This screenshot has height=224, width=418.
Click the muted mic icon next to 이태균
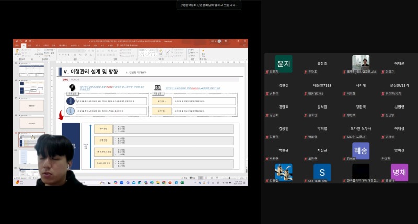(382, 72)
